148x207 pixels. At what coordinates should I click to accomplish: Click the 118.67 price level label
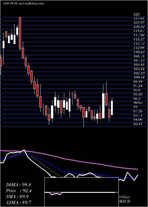pos(139,31)
